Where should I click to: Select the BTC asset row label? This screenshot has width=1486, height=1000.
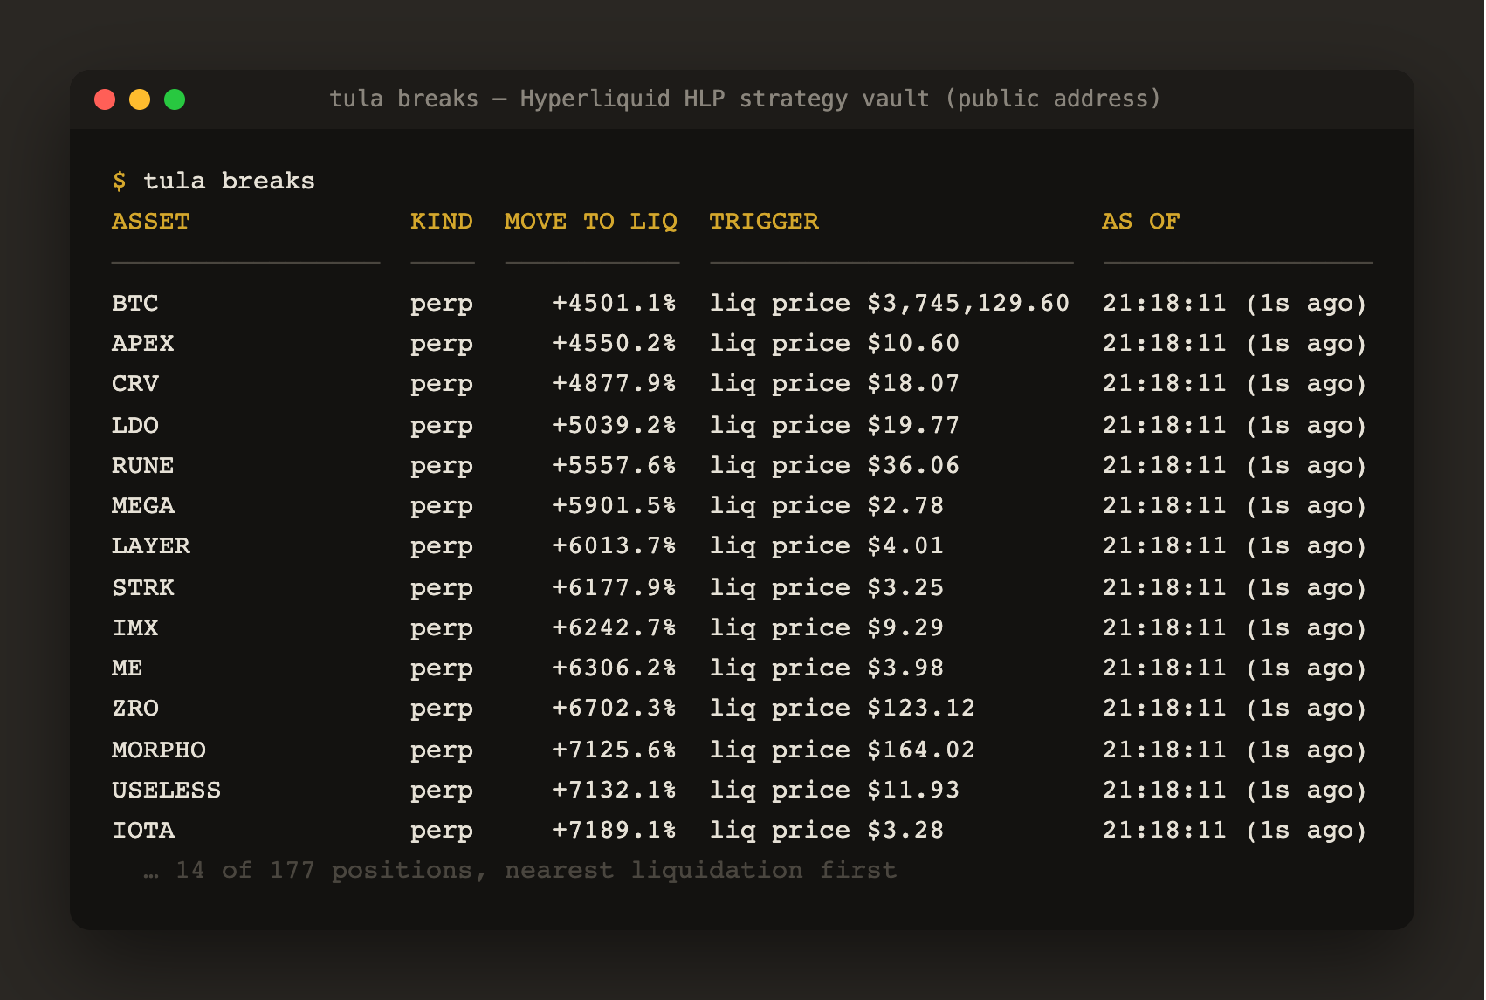pyautogui.click(x=135, y=304)
